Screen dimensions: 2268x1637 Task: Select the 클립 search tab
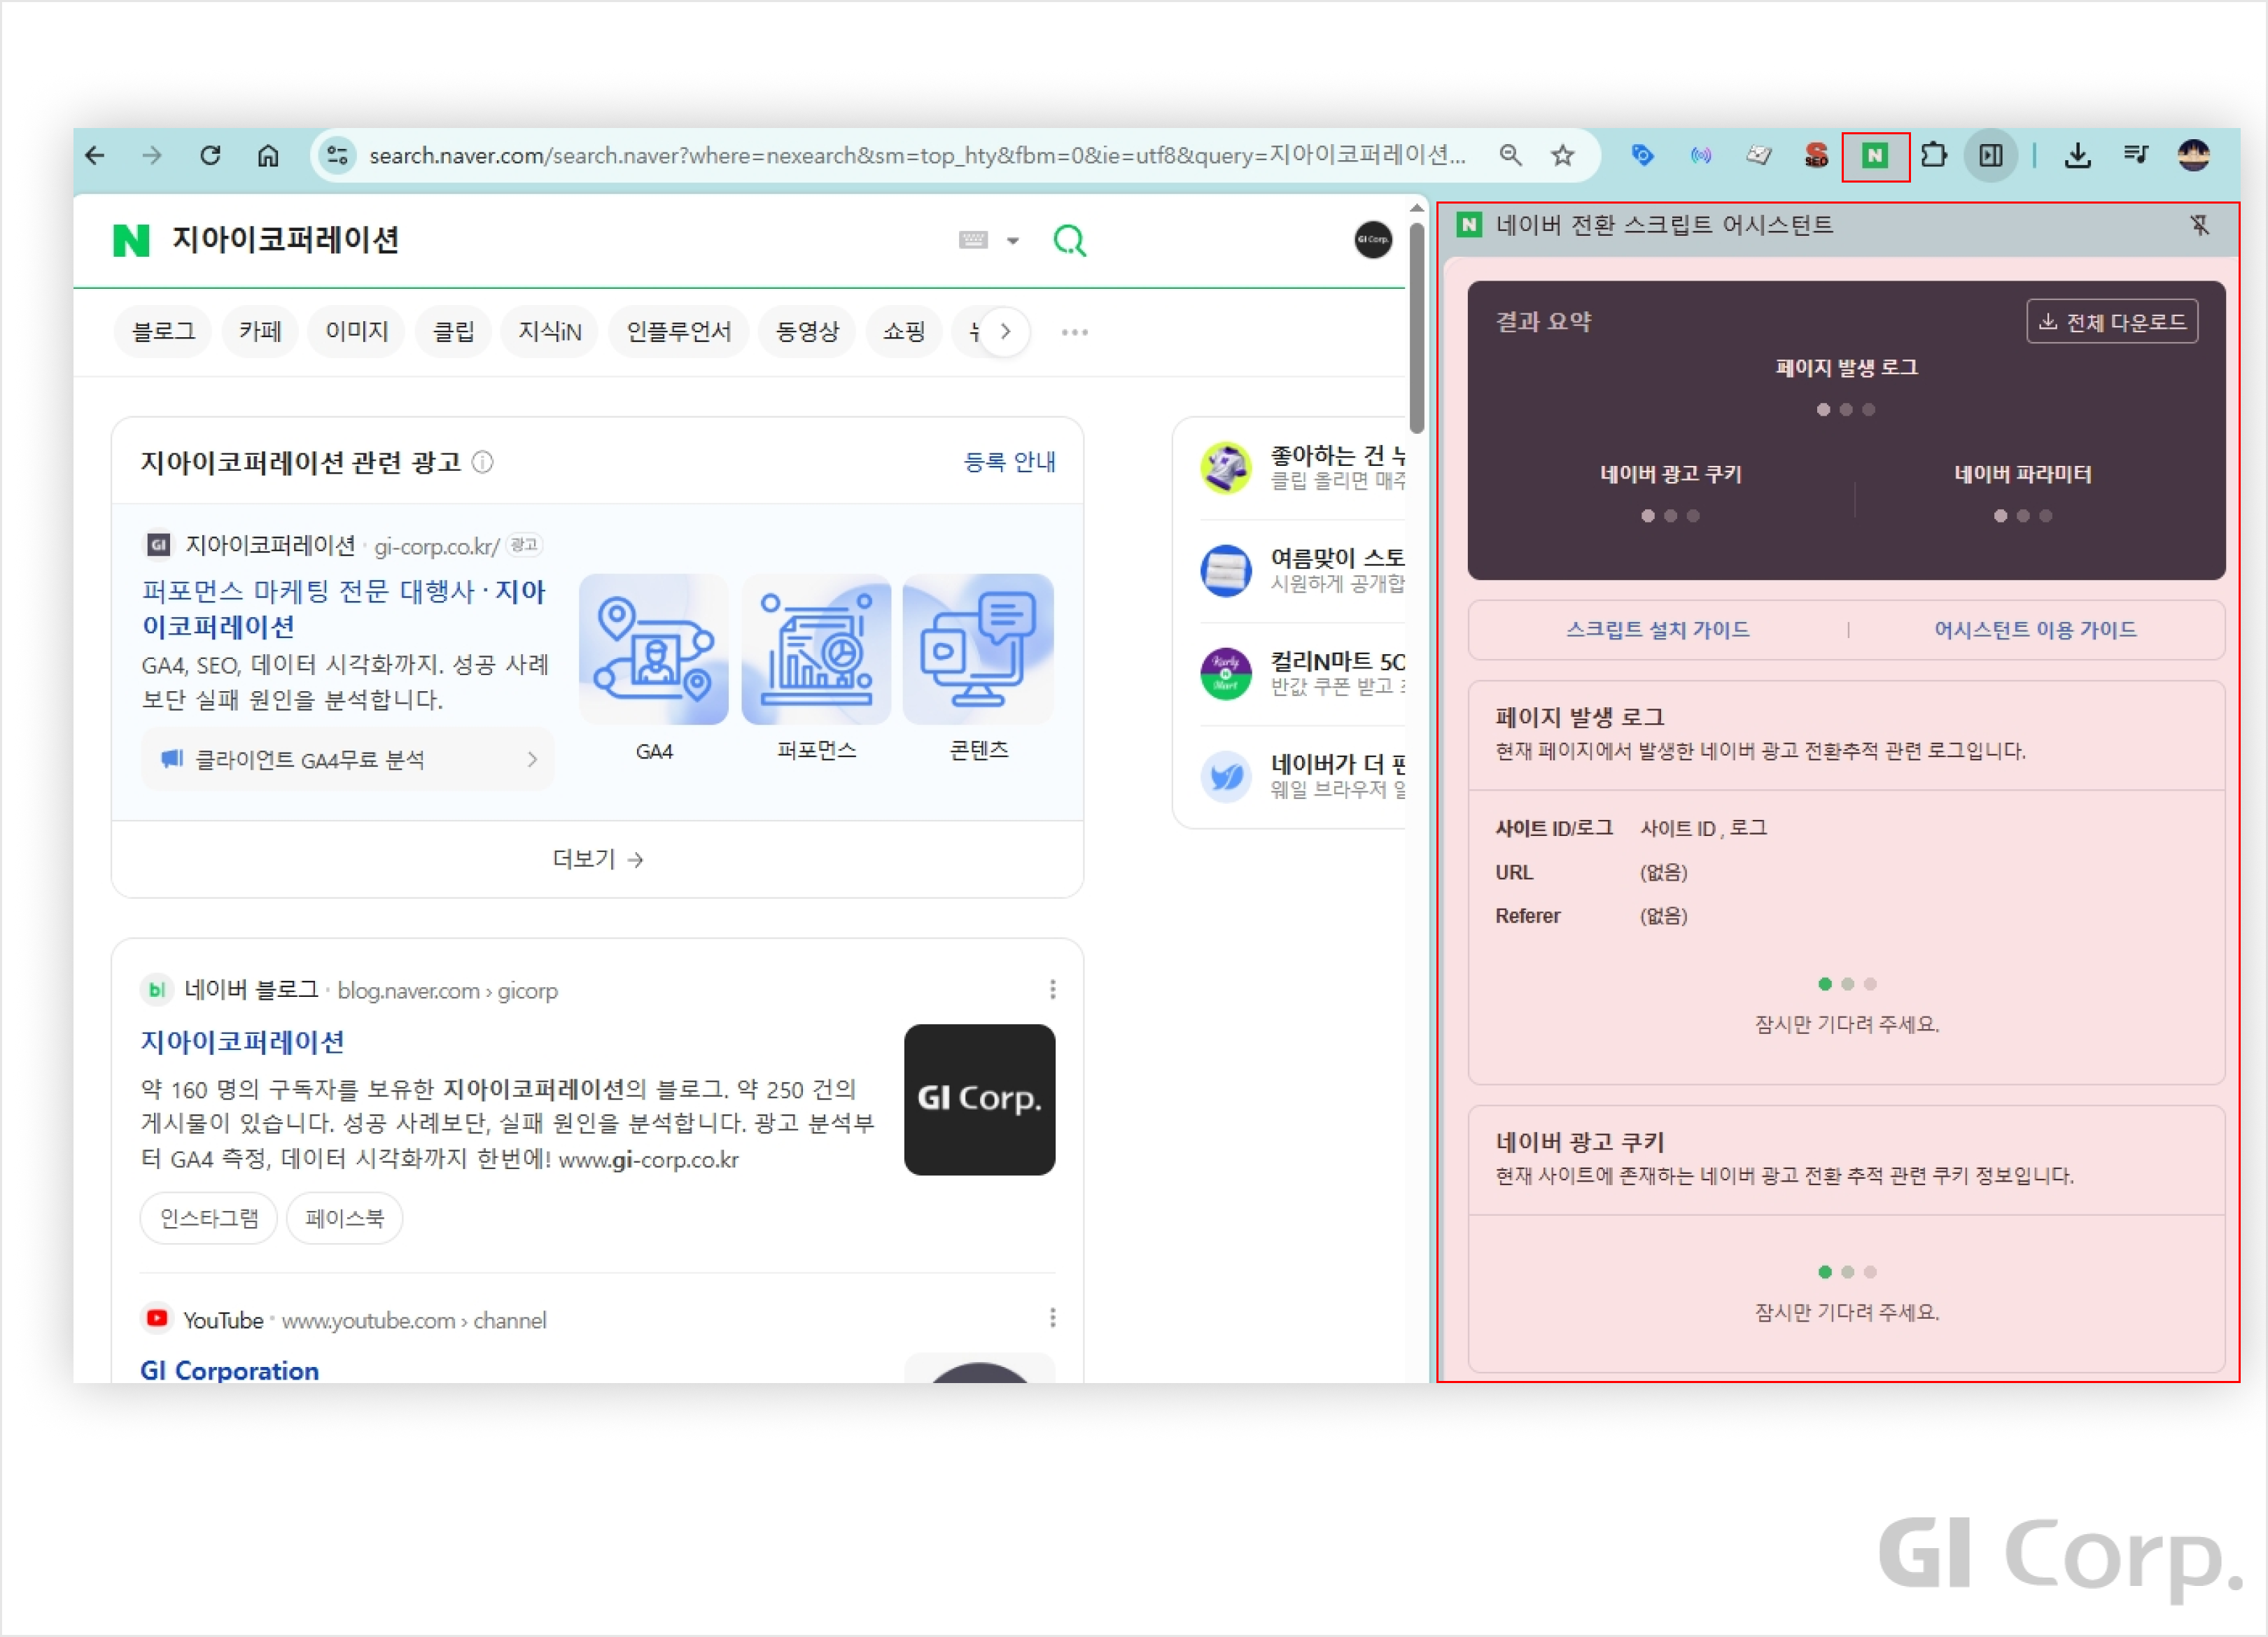453,332
